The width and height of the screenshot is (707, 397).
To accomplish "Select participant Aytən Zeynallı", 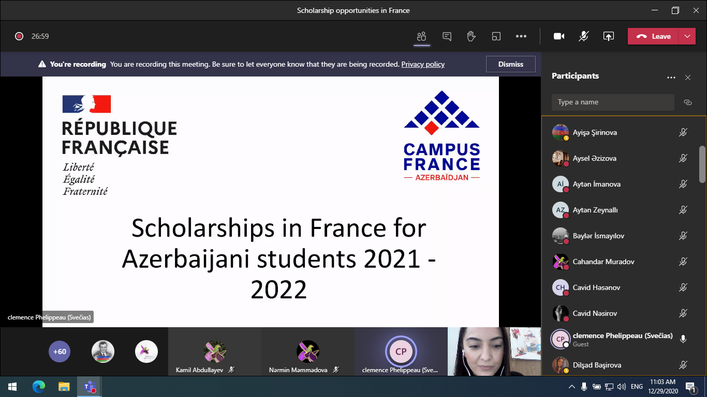I will pyautogui.click(x=620, y=210).
